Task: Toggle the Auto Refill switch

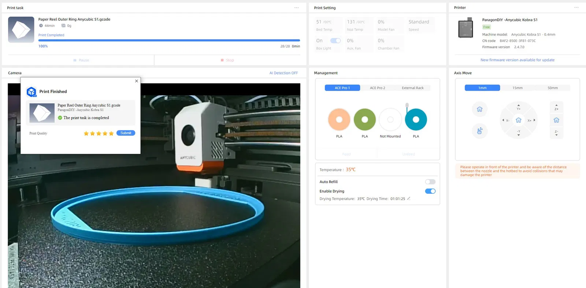Action: pos(430,182)
